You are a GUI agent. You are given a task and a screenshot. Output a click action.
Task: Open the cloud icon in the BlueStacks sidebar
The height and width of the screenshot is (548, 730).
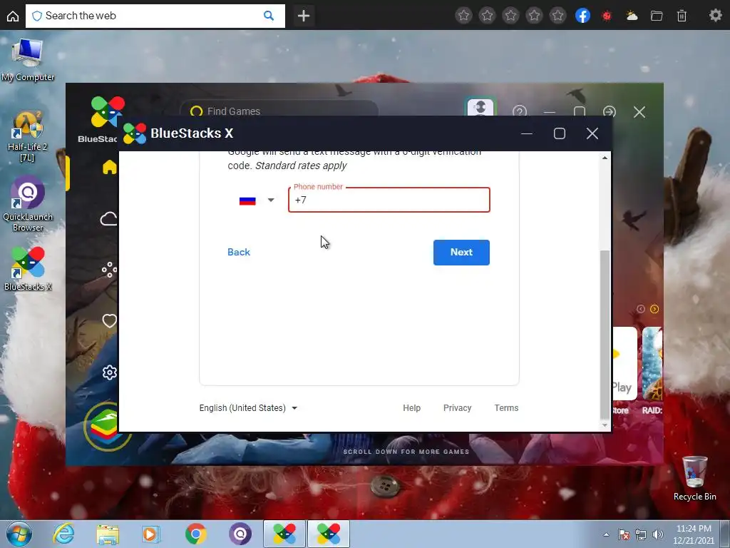[x=109, y=218]
